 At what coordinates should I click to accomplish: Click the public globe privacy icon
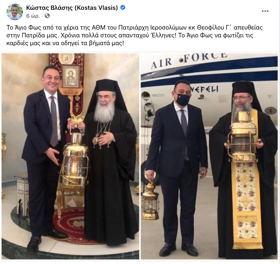[47, 16]
